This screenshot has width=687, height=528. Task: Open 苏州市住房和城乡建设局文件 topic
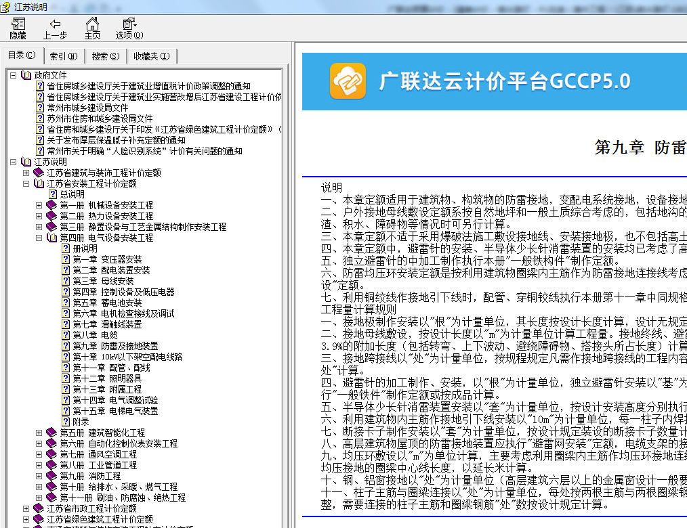[100, 118]
